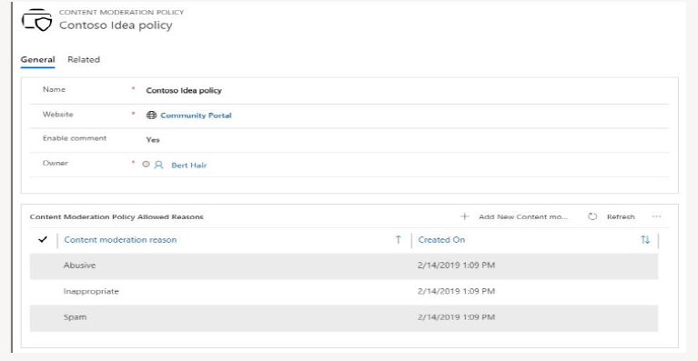Click the Owner field label

click(56, 163)
